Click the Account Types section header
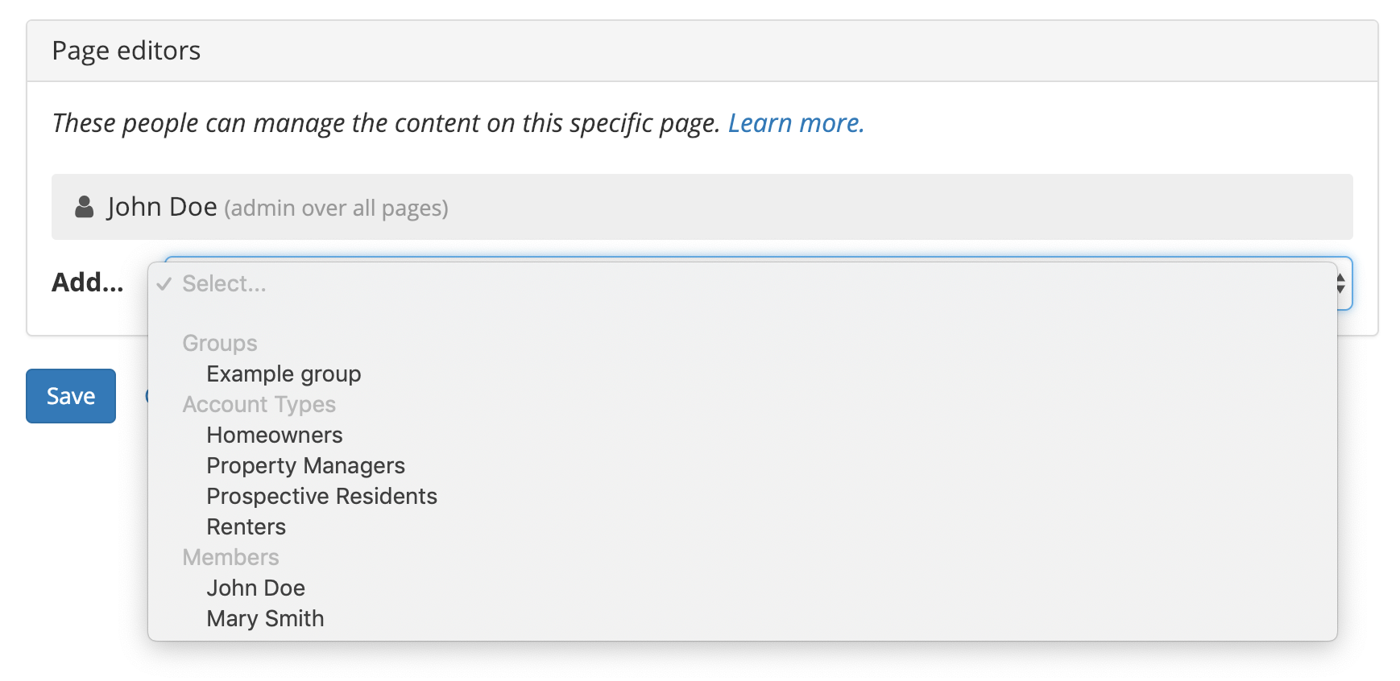 (x=259, y=405)
